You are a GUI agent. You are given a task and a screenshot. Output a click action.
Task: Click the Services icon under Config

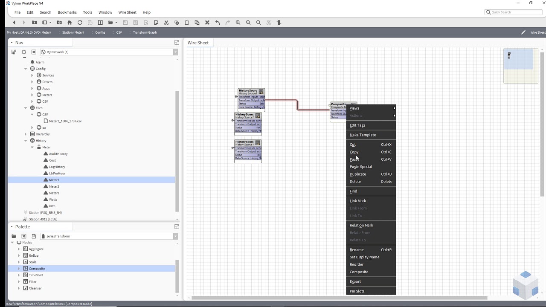[x=39, y=75]
